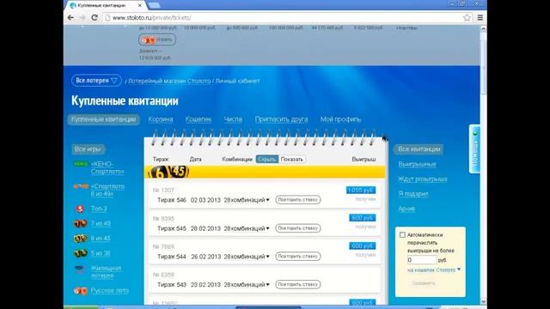Open the Помощь side tab
The height and width of the screenshot is (309, 550).
pyautogui.click(x=474, y=148)
